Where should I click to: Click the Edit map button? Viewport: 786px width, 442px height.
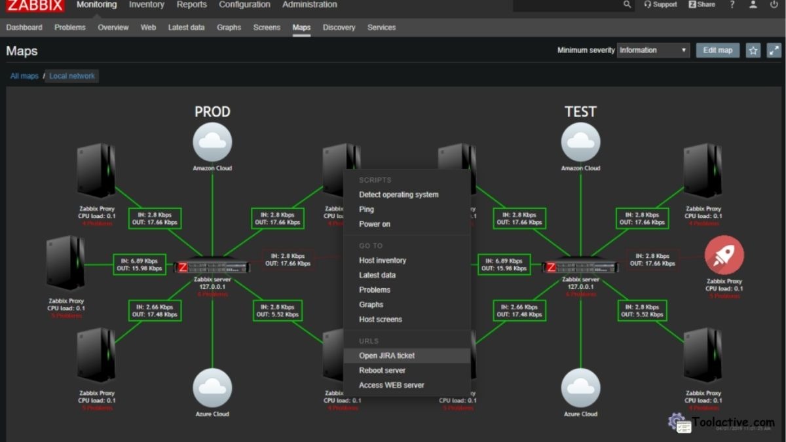(x=717, y=50)
